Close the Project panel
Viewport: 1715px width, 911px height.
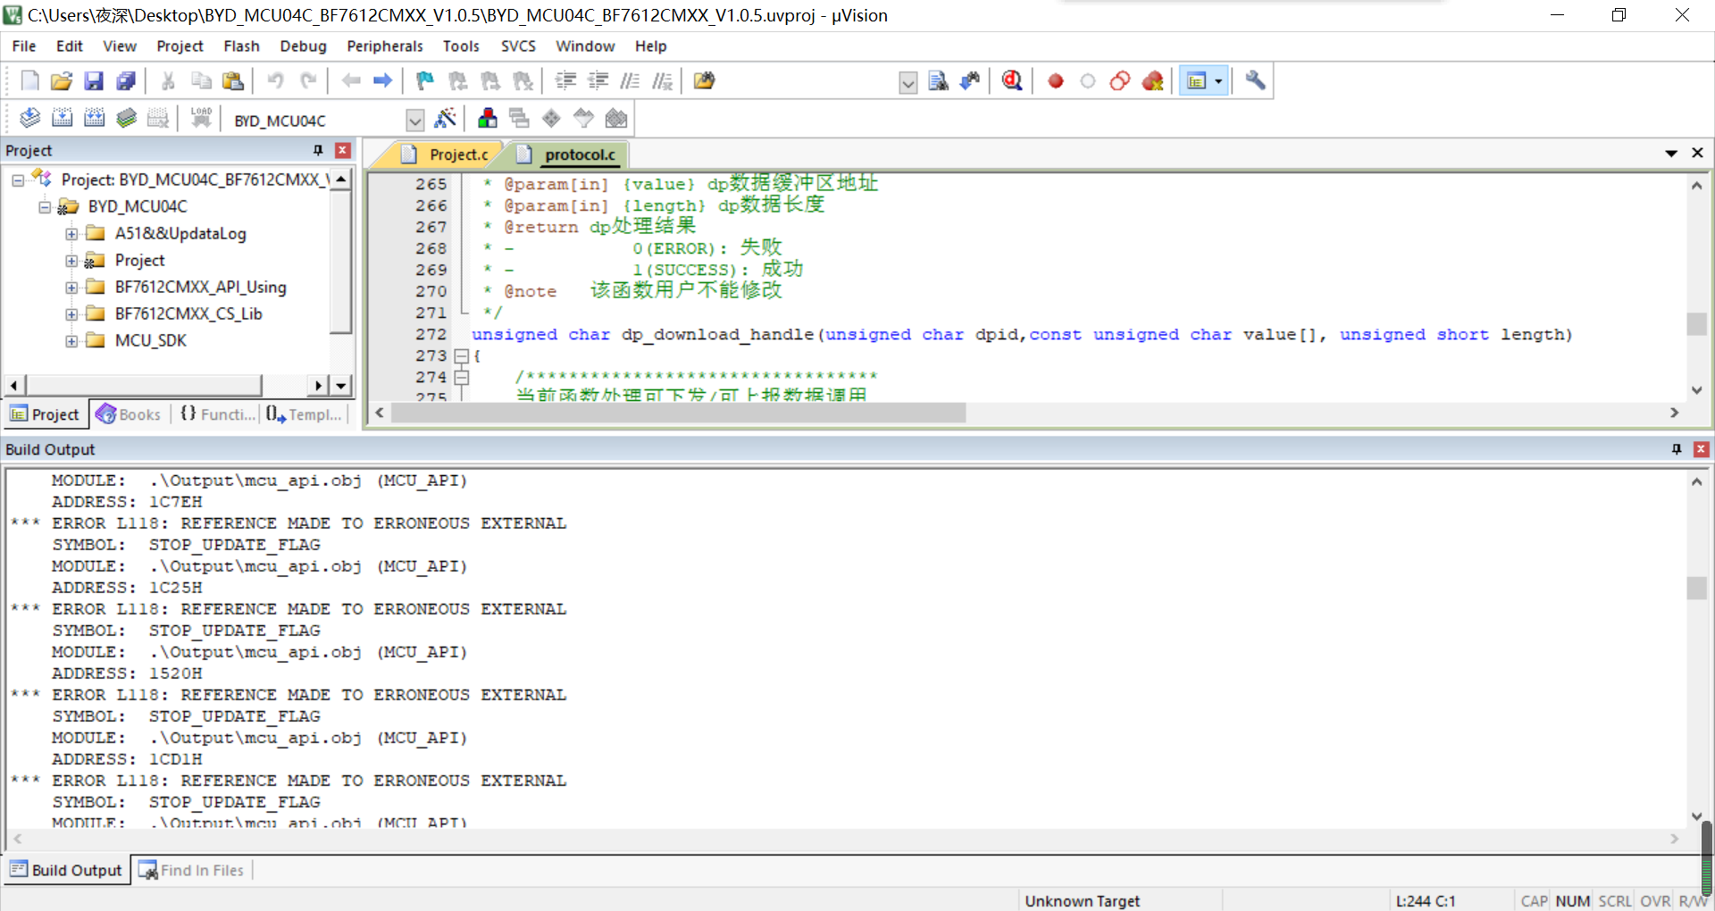pos(342,150)
